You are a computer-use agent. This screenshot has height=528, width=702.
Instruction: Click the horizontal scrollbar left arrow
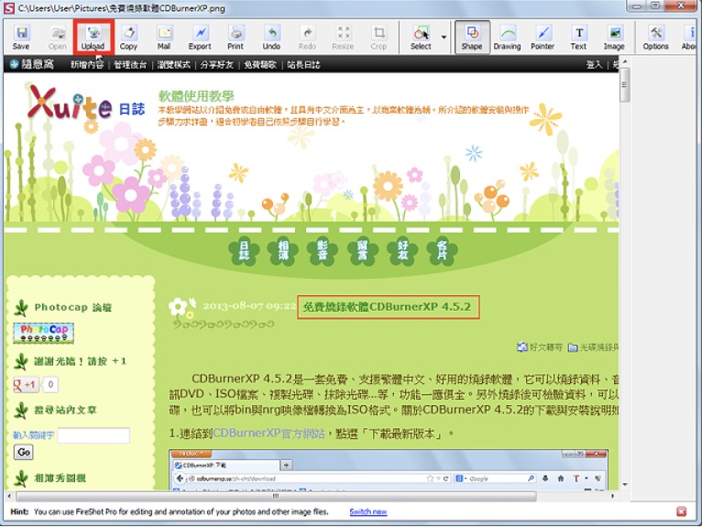(9, 496)
